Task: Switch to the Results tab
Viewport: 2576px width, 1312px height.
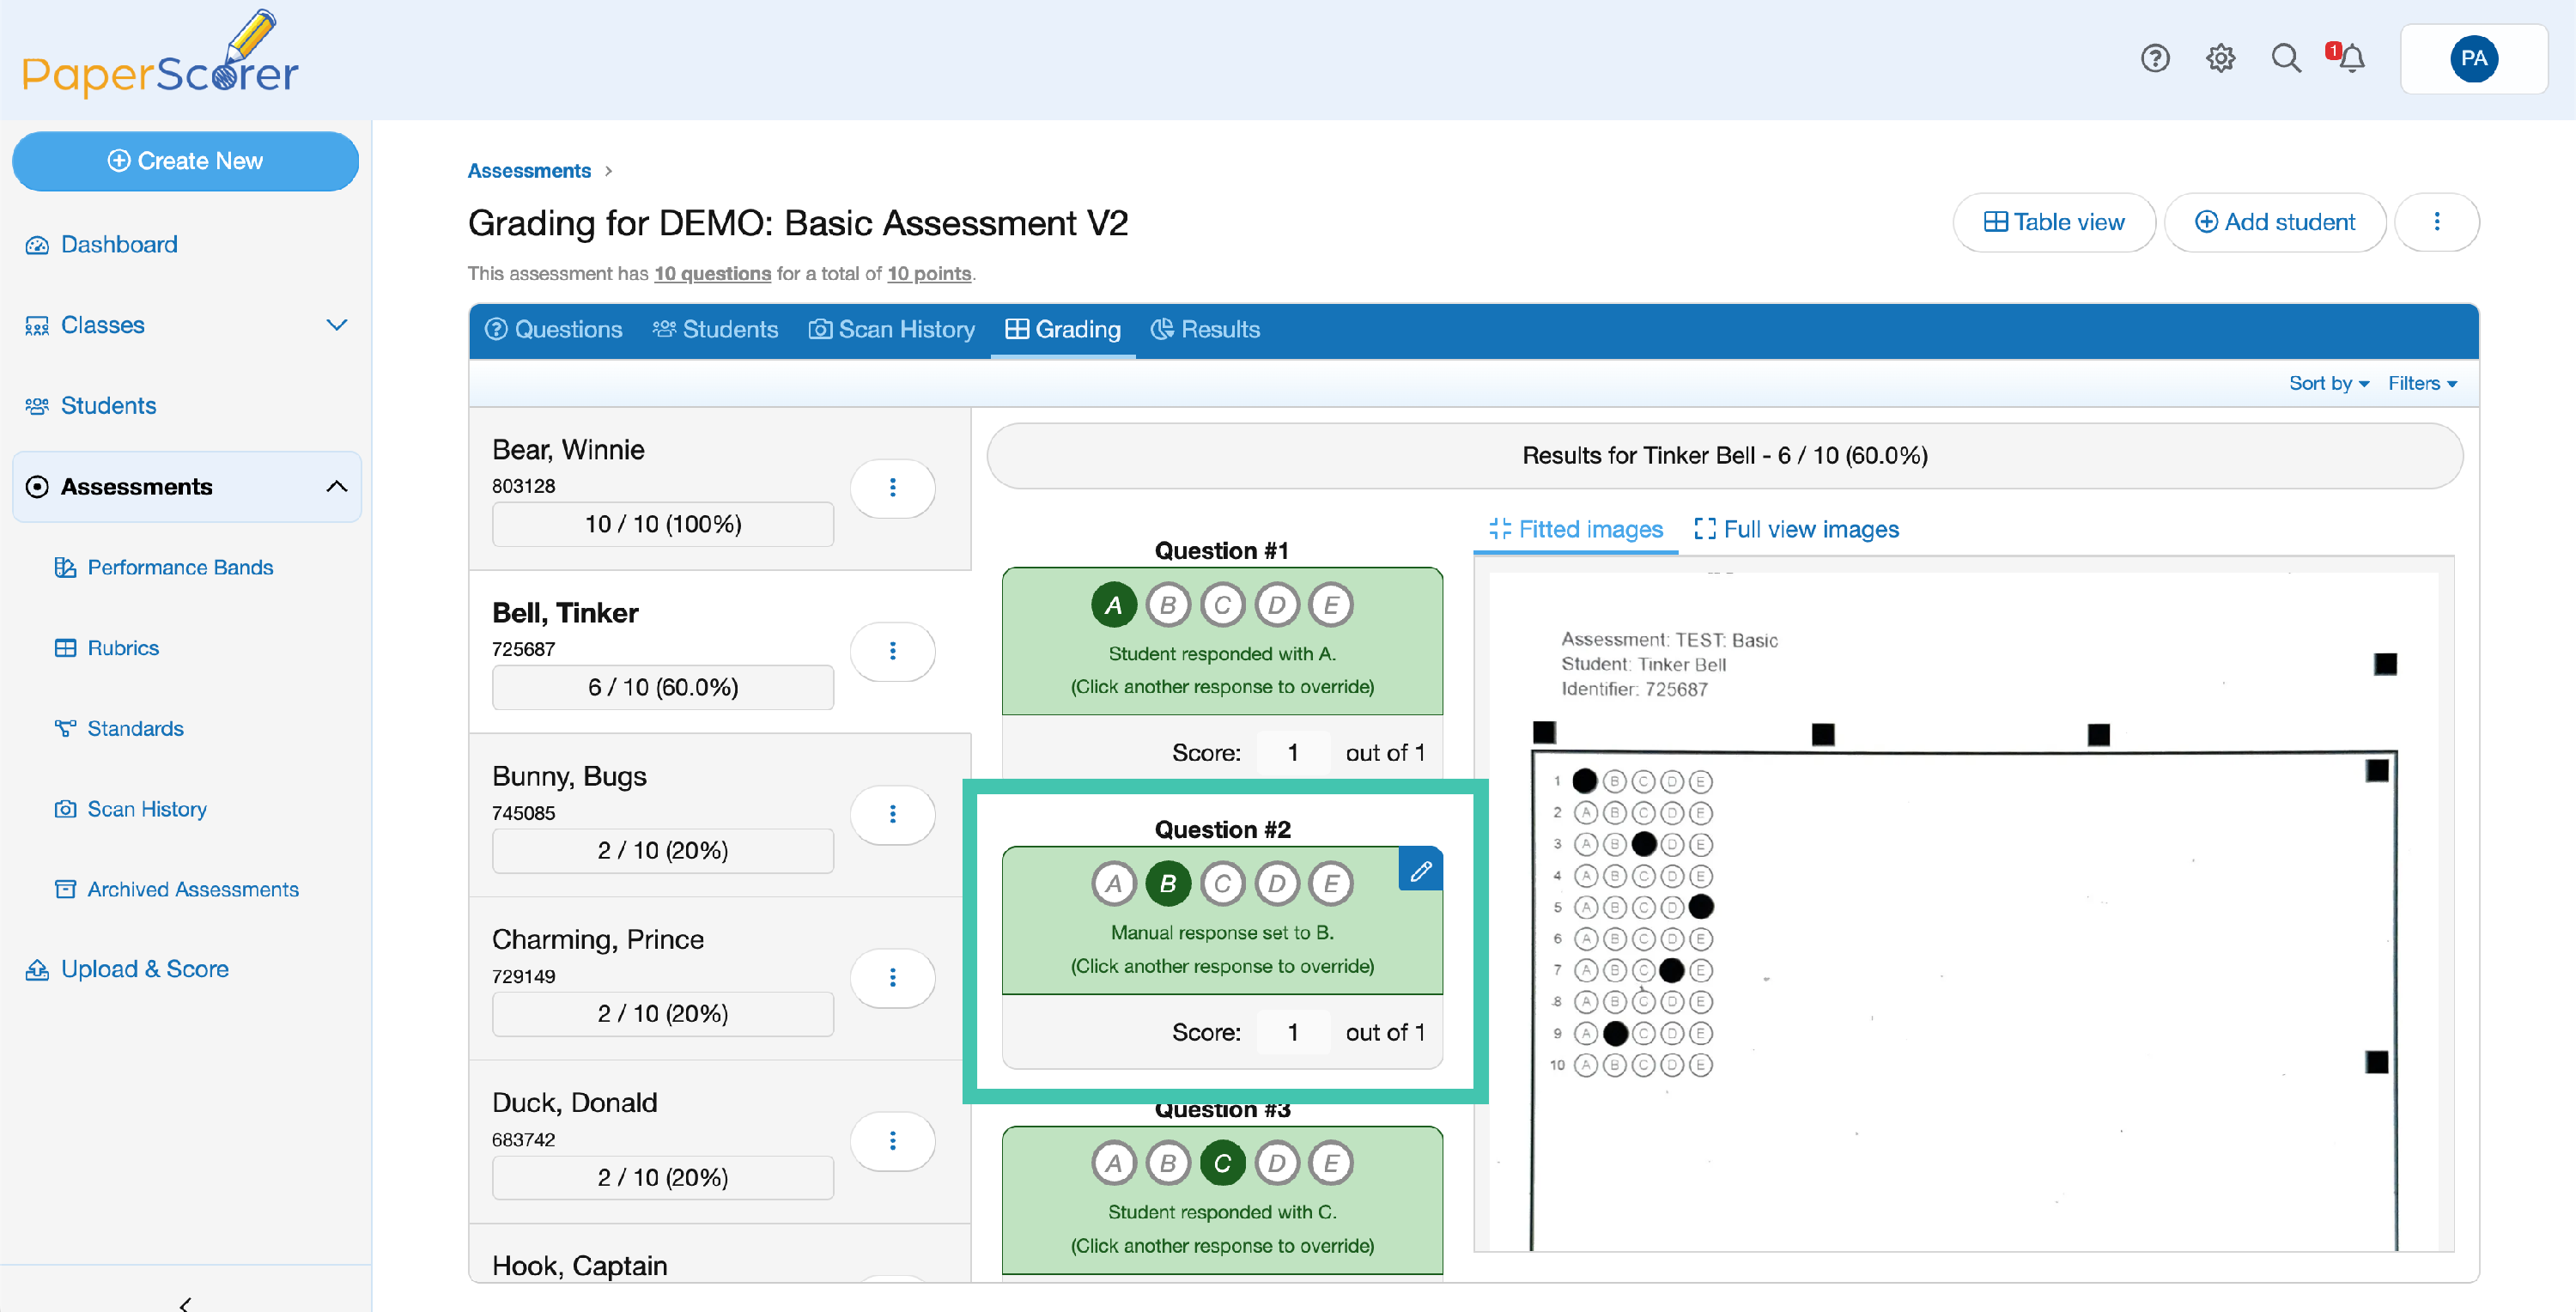Action: coord(1205,330)
